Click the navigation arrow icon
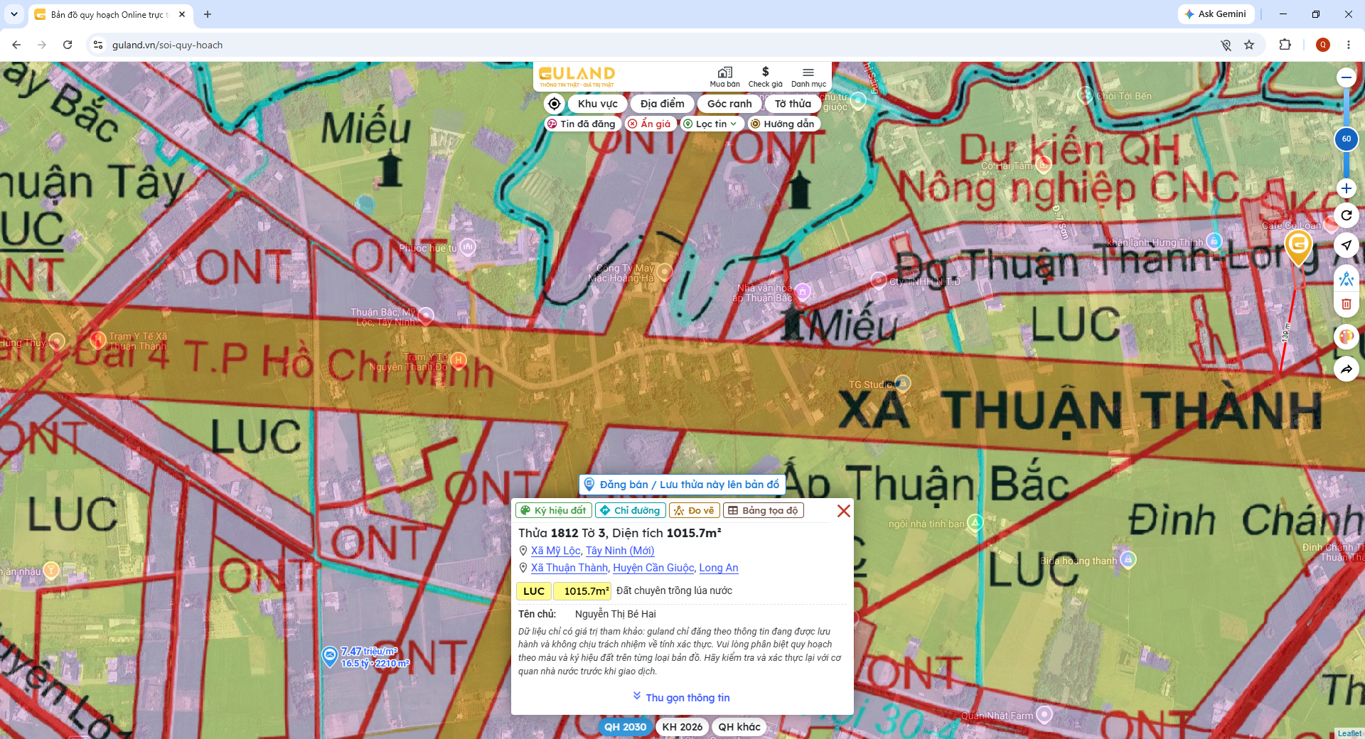Viewport: 1365px width, 739px height. 1346,245
